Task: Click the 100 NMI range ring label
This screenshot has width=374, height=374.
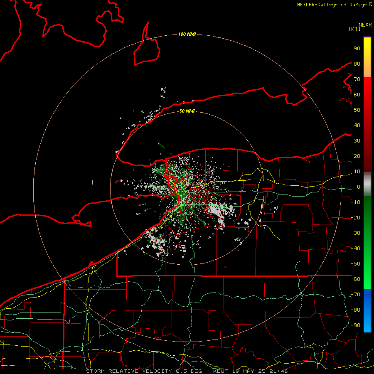Action: coord(187,34)
